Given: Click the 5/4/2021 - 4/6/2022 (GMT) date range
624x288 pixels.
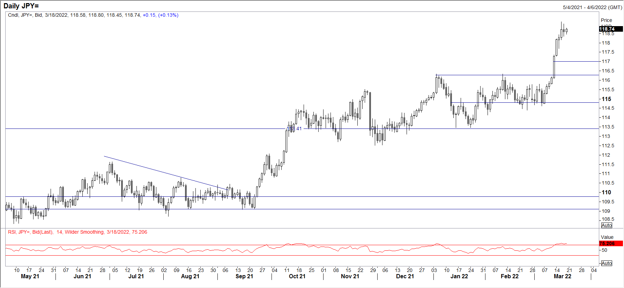Looking at the screenshot, I should tap(593, 7).
